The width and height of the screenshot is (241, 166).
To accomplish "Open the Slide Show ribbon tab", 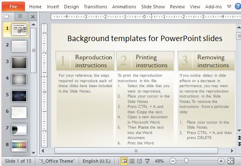I will pos(153,7).
